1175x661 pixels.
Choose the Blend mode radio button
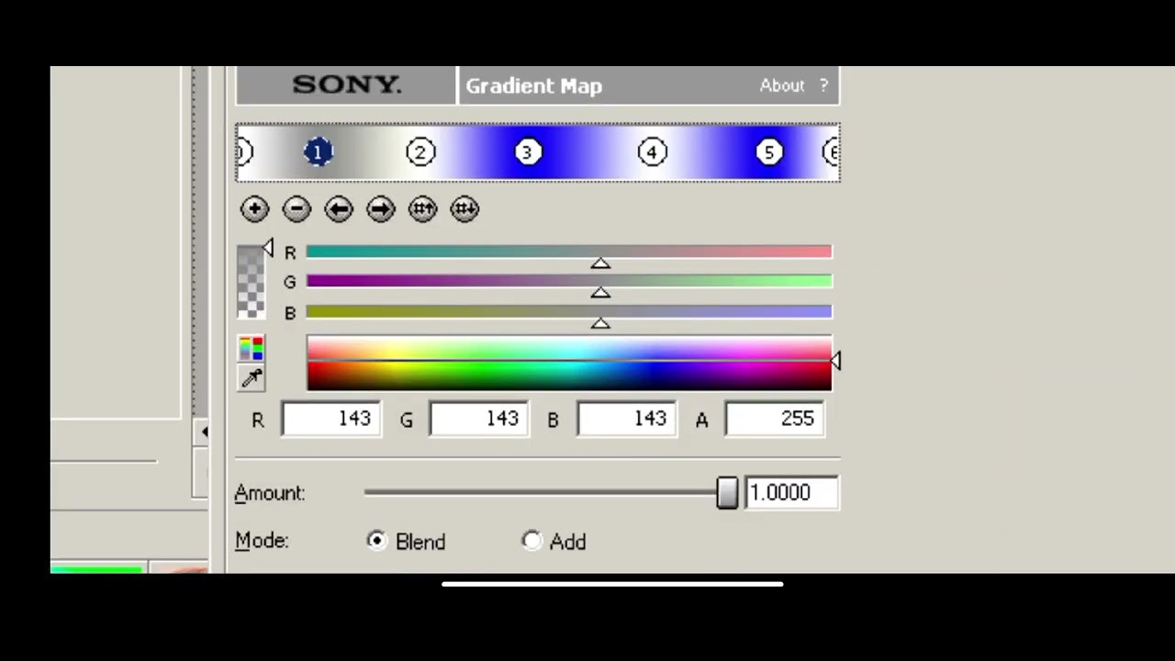(x=376, y=541)
